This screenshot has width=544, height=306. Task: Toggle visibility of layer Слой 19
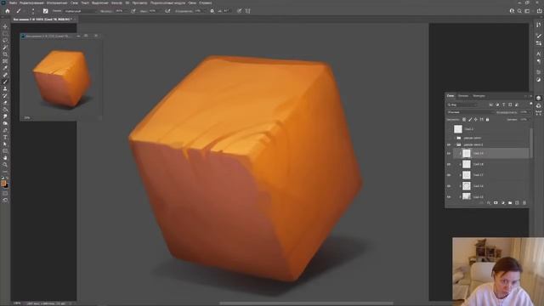click(x=449, y=153)
